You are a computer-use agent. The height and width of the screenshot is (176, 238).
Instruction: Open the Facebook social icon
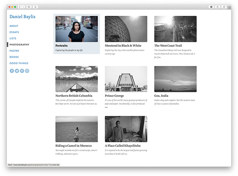point(12,71)
